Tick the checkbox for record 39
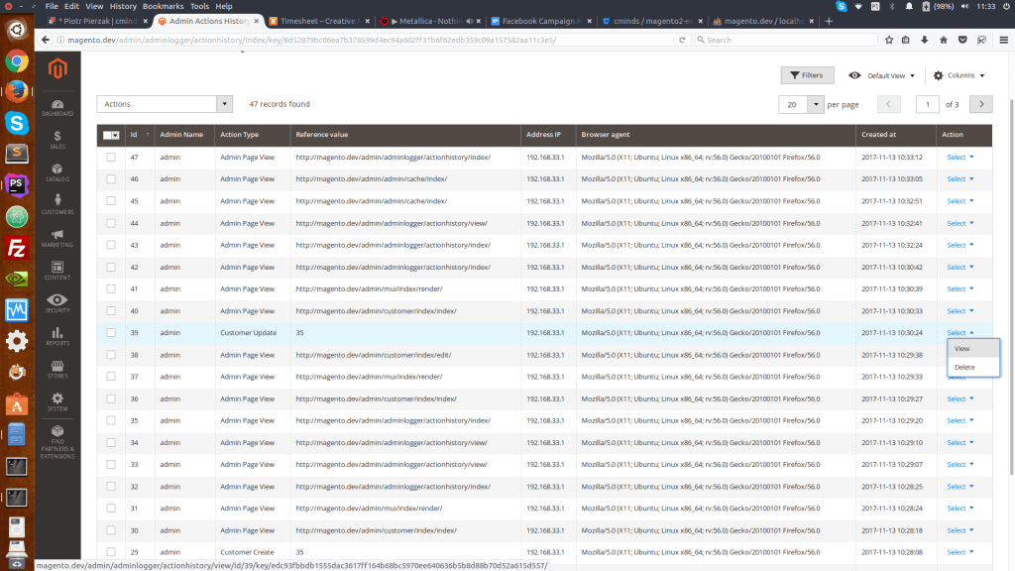Image resolution: width=1015 pixels, height=571 pixels. [111, 333]
